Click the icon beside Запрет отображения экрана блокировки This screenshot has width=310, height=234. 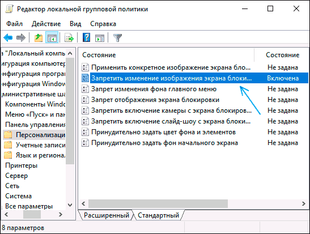(85, 100)
